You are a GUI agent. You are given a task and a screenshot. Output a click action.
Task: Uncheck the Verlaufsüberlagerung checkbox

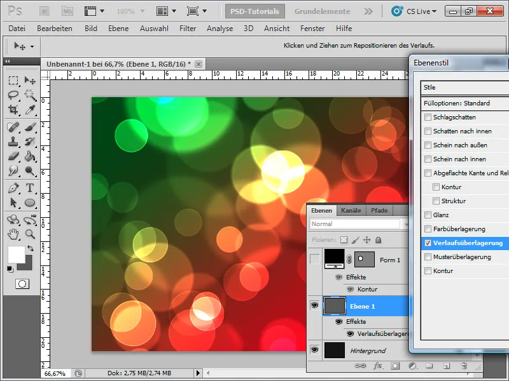428,243
